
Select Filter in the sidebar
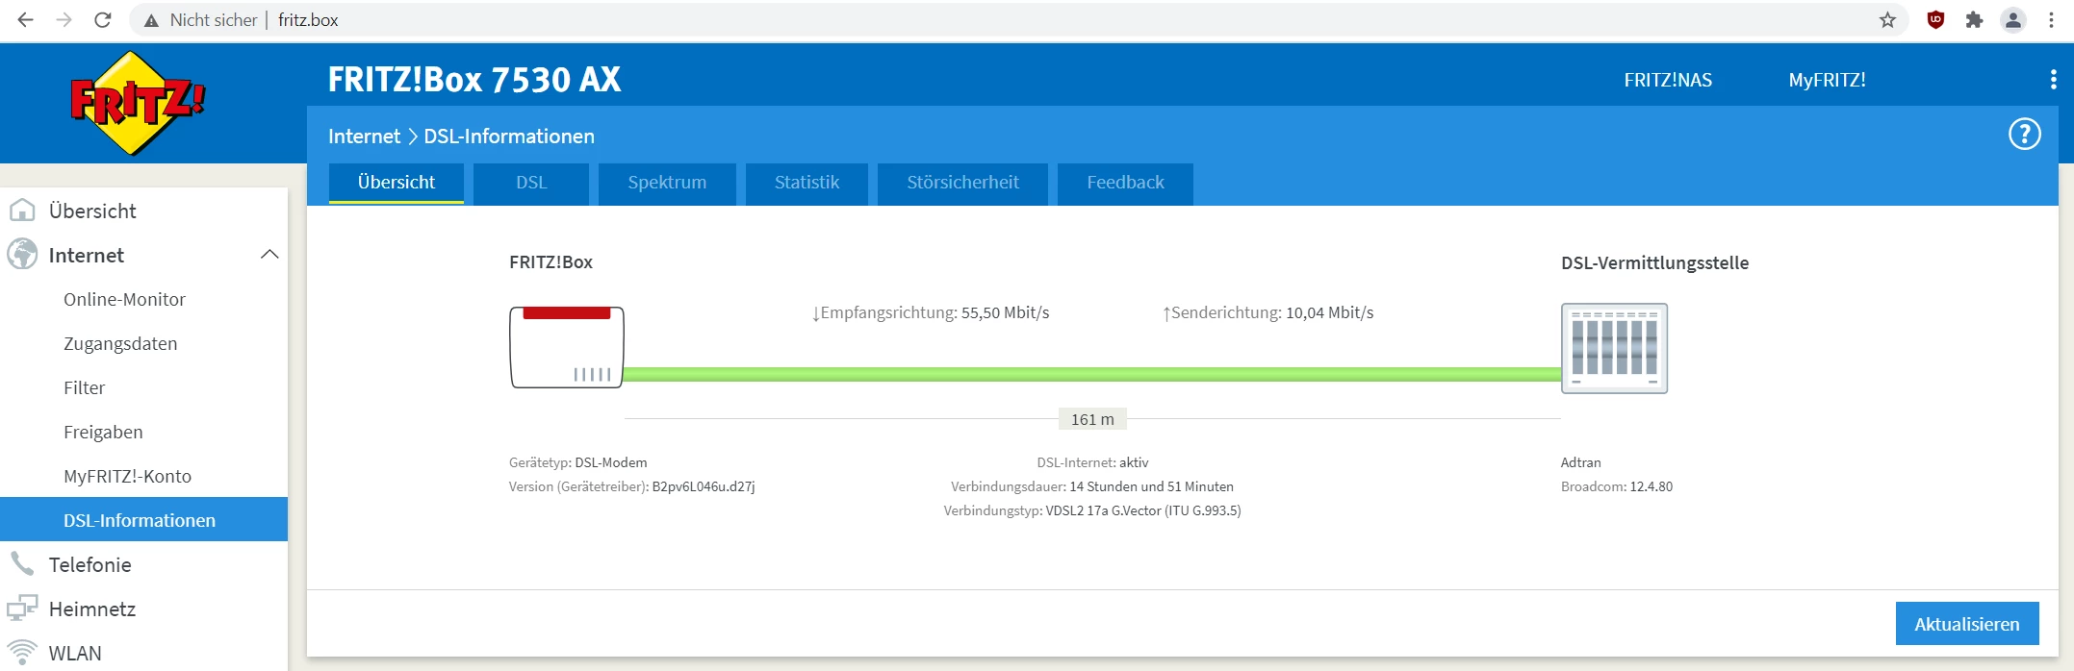tap(144, 387)
